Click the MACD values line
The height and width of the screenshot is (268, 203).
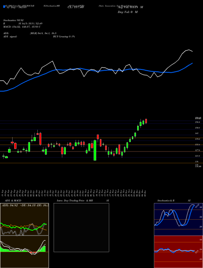coord(22,27)
